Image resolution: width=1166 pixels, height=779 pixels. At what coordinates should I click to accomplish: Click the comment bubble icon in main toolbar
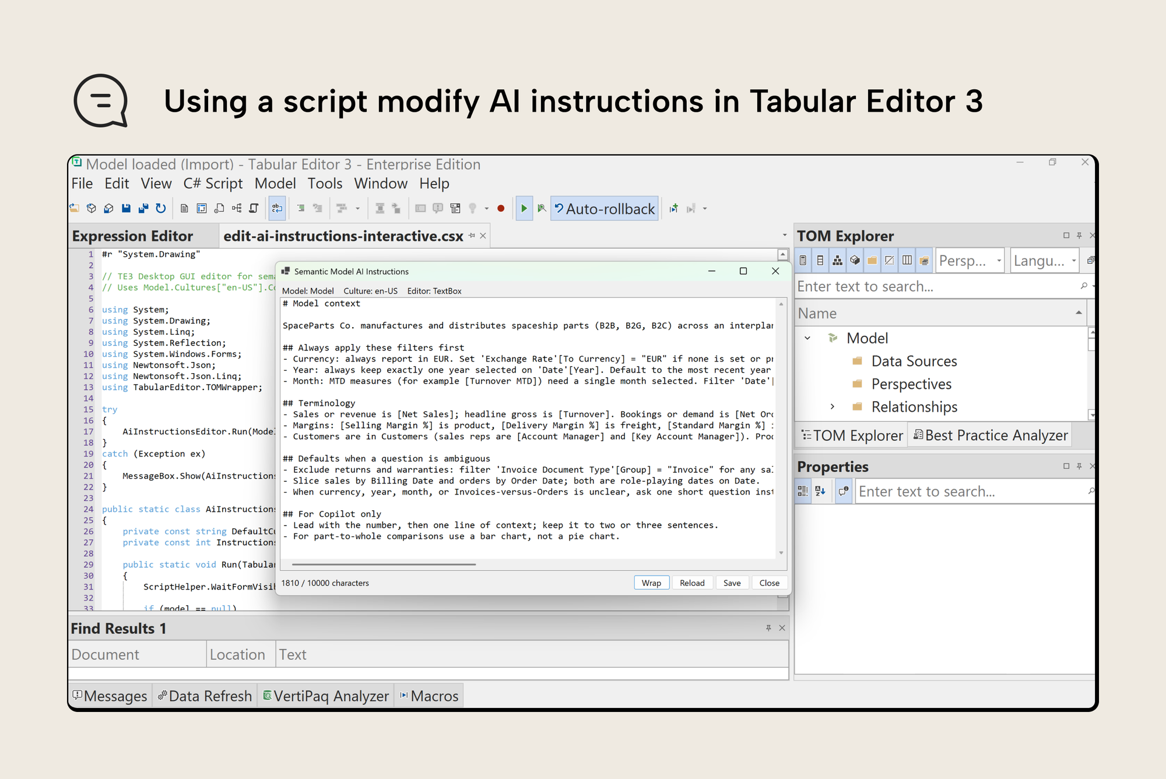click(438, 208)
